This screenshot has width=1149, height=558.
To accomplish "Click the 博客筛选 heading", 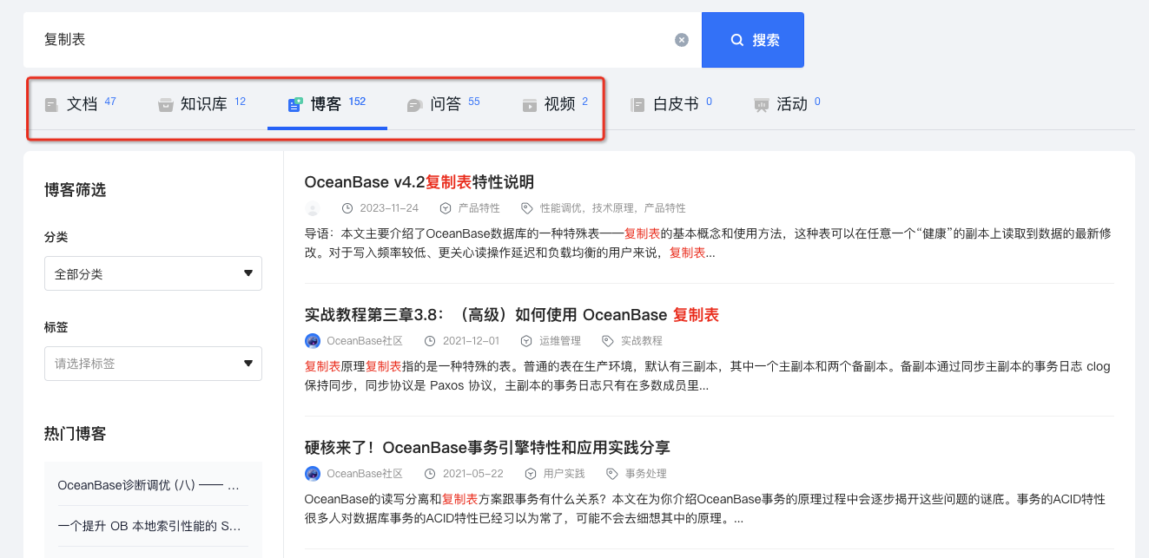I will (x=76, y=190).
